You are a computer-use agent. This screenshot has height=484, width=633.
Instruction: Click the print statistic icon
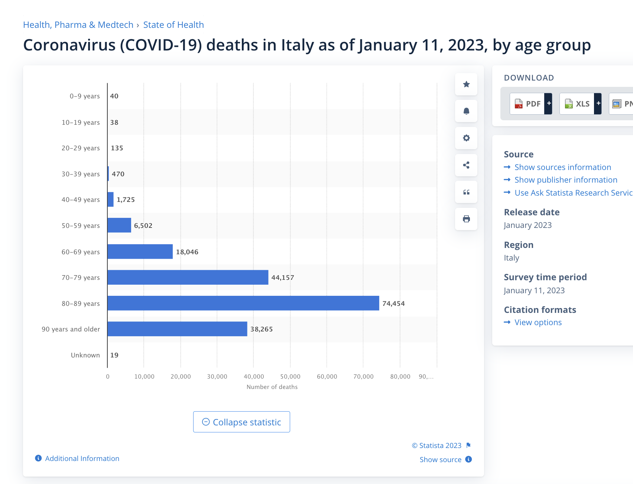[466, 219]
